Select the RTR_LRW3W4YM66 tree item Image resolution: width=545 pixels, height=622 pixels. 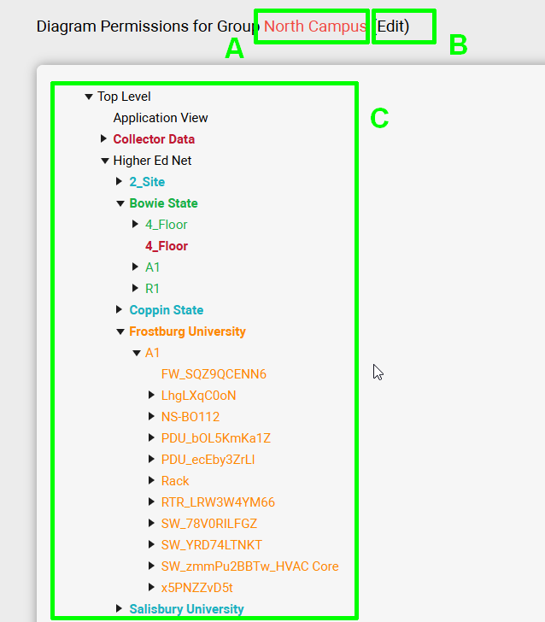pos(218,502)
